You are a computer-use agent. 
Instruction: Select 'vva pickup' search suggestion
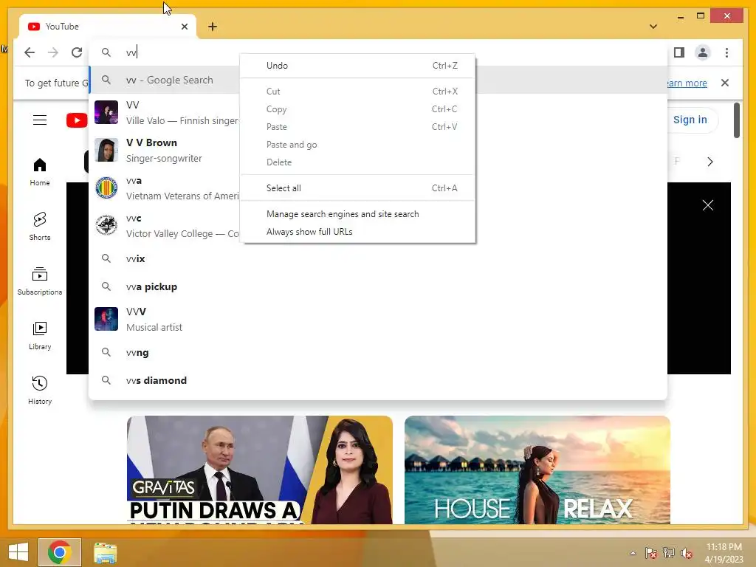pyautogui.click(x=378, y=287)
